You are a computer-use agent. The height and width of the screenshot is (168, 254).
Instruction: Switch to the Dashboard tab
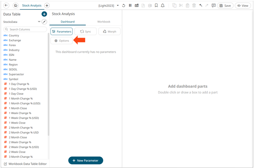(x=68, y=22)
